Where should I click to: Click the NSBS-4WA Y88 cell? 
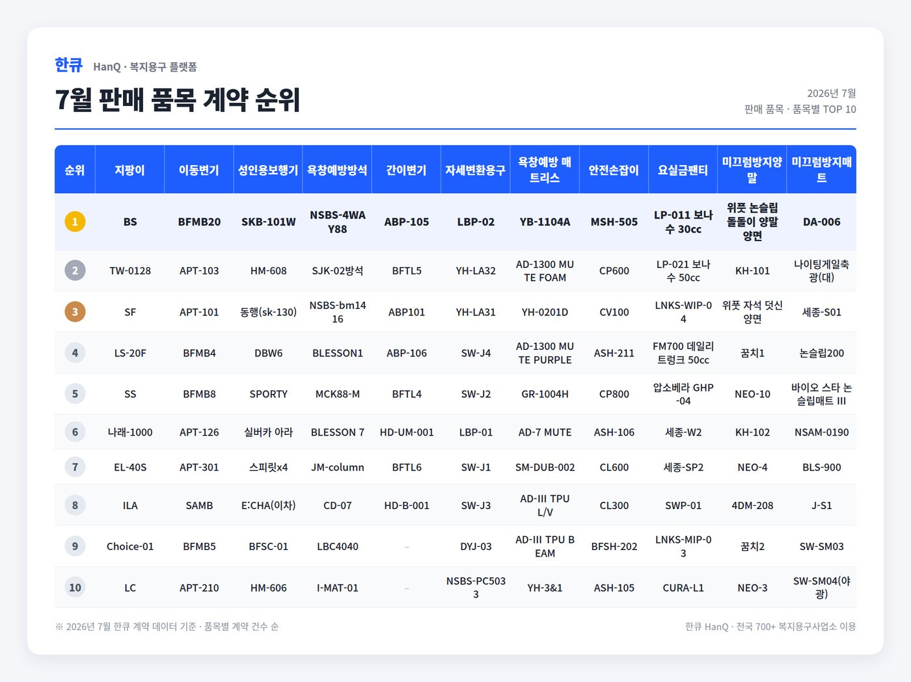pyautogui.click(x=337, y=222)
